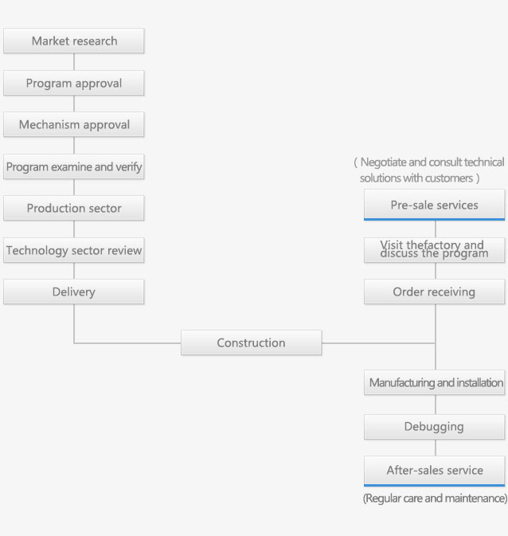Click the blue underline beneath Pre-sale services
The height and width of the screenshot is (536, 508).
tap(435, 220)
